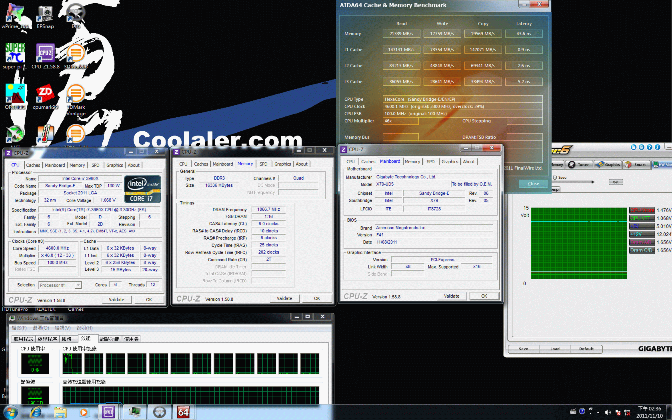The height and width of the screenshot is (420, 672).
Task: Open 檔案(F) menu in Task Manager
Action: coord(19,328)
